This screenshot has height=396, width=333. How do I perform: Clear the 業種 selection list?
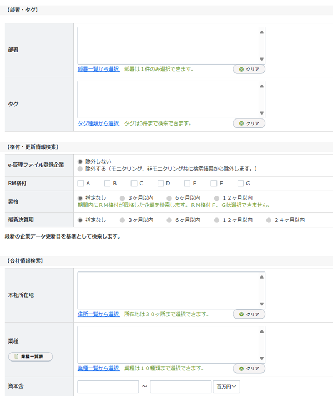point(249,369)
